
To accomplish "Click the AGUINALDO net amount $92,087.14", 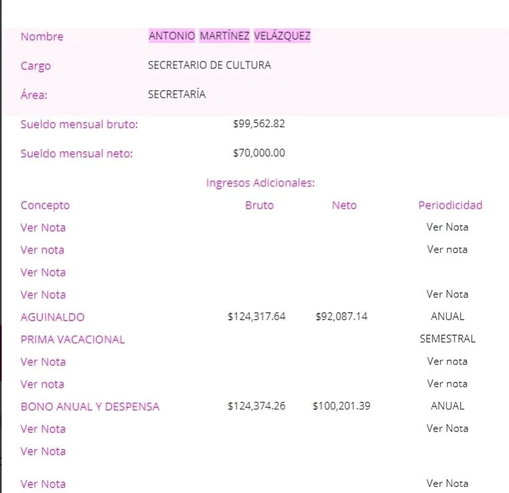I will (x=341, y=316).
